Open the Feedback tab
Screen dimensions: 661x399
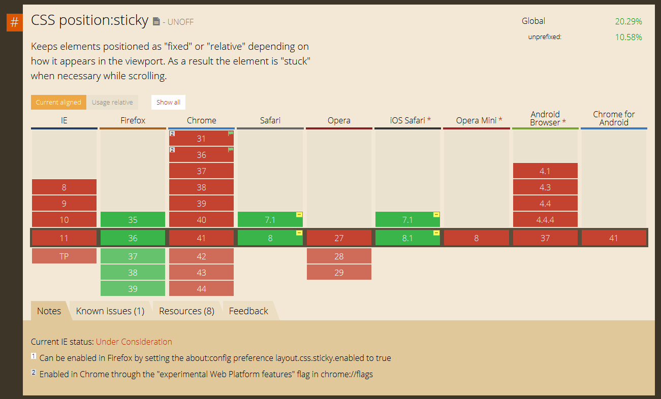coord(248,311)
